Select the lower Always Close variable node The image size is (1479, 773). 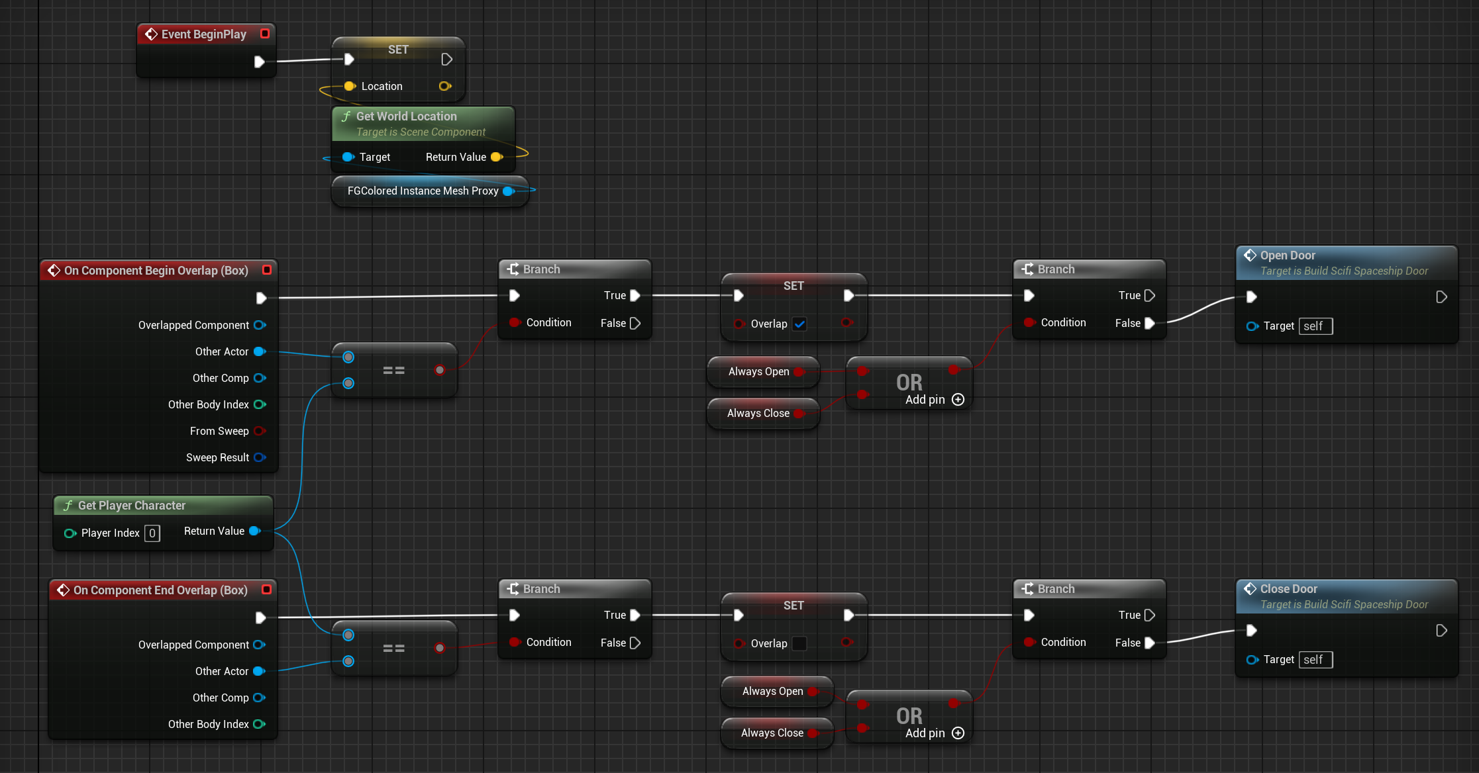[771, 733]
